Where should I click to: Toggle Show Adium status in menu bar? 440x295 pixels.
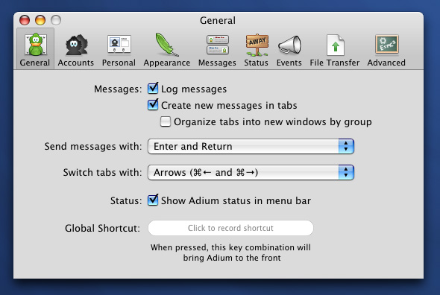[153, 200]
